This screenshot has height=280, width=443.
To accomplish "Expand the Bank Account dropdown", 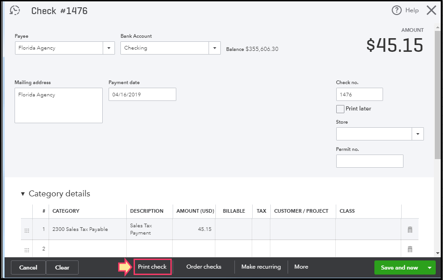I will (215, 48).
